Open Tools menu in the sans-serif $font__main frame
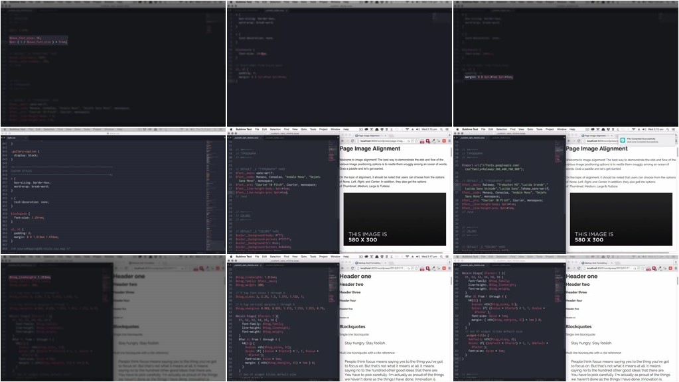679x382 pixels. coord(313,129)
